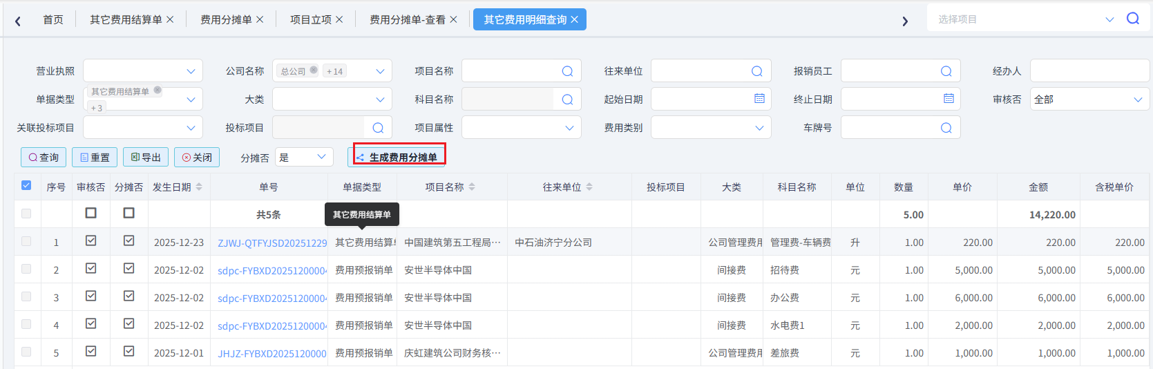This screenshot has width=1153, height=369.
Task: Open calendar picker for 终止日期
Action: (949, 99)
